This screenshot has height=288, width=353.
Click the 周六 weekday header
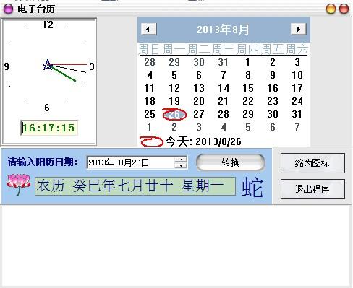[297, 49]
